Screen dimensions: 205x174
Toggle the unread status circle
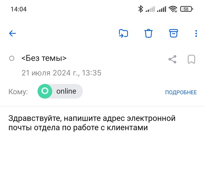[x=12, y=58]
